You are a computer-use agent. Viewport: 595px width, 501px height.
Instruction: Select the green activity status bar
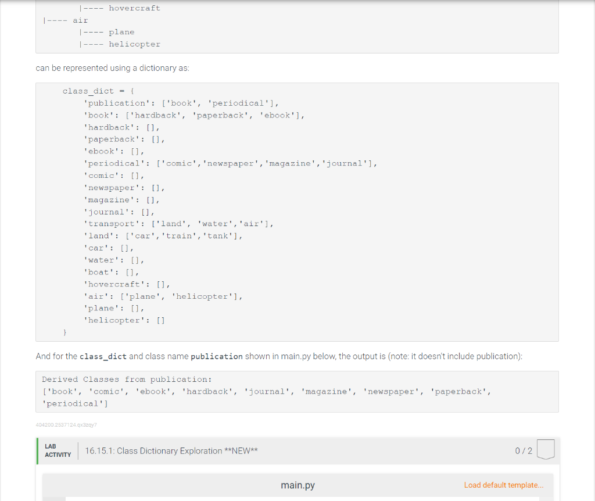click(x=38, y=450)
